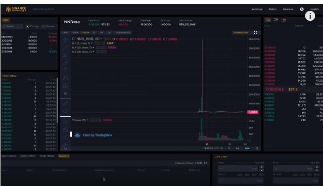Open NNB_BNB symbol dropdown arrow
323x186 pixels.
(x=101, y=39)
